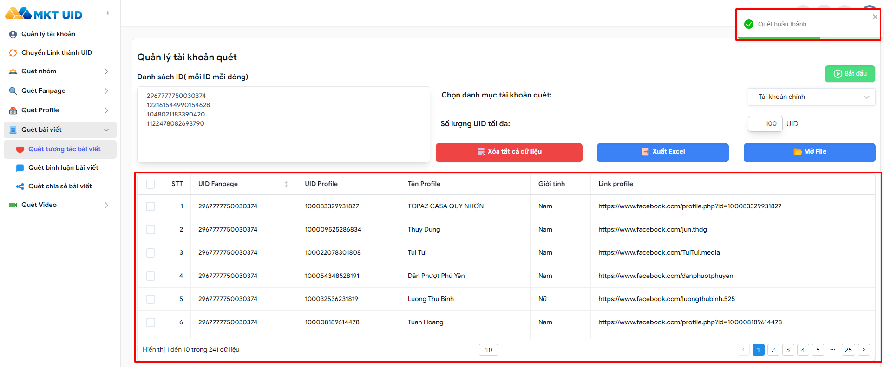Sort by UID Fanpage column arrows
The width and height of the screenshot is (884, 367).
click(x=286, y=184)
